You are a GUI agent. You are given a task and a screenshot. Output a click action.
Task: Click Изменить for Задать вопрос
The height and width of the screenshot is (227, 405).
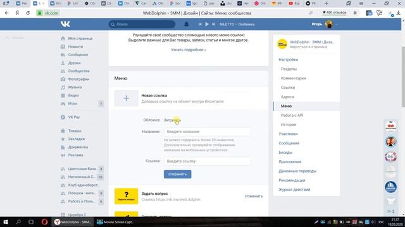pyautogui.click(x=254, y=196)
